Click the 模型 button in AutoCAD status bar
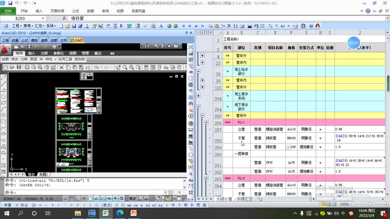 [133, 198]
